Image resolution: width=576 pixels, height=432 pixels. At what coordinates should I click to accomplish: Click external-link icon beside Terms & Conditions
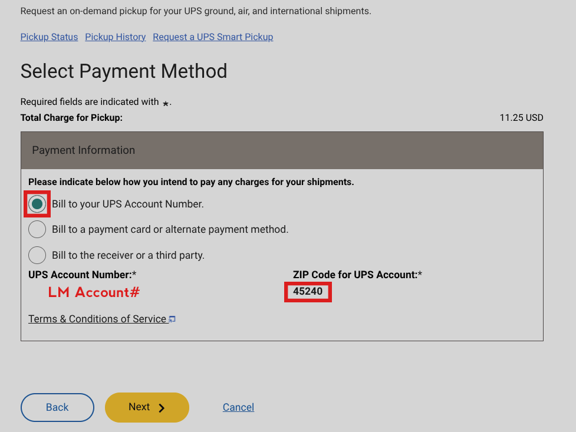[x=172, y=319]
